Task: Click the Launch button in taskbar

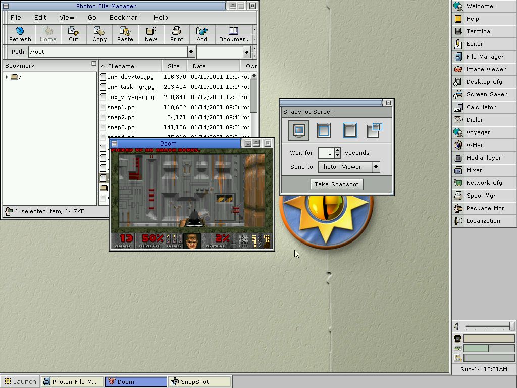Action: [20, 382]
